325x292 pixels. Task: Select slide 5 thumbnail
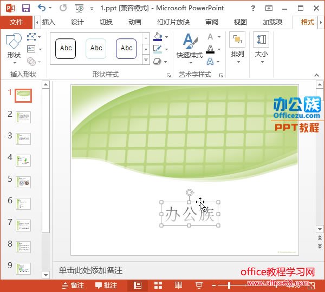tap(23, 182)
